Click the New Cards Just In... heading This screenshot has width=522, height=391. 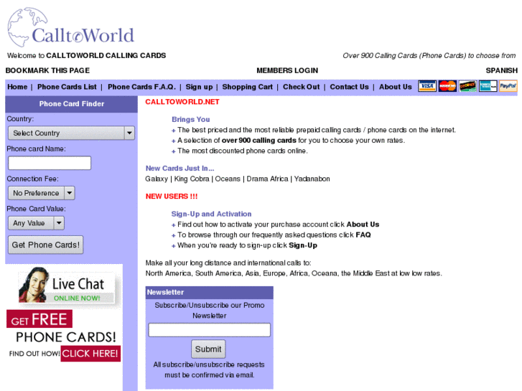[180, 169]
